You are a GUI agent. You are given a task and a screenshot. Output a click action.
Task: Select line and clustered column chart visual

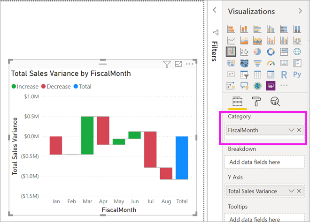[284, 41]
